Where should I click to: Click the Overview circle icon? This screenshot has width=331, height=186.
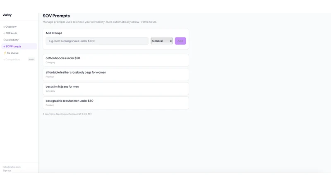[4, 27]
